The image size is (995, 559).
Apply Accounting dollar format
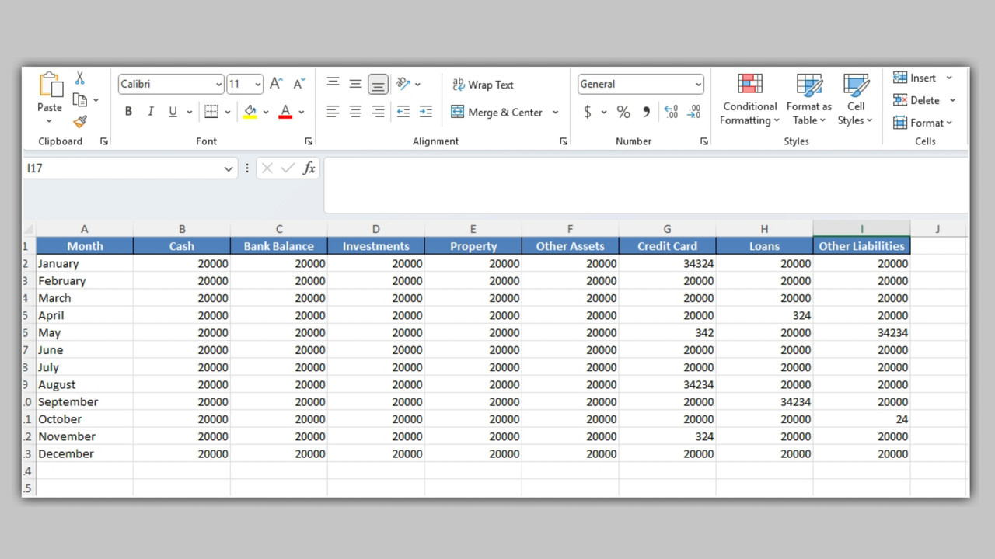588,113
